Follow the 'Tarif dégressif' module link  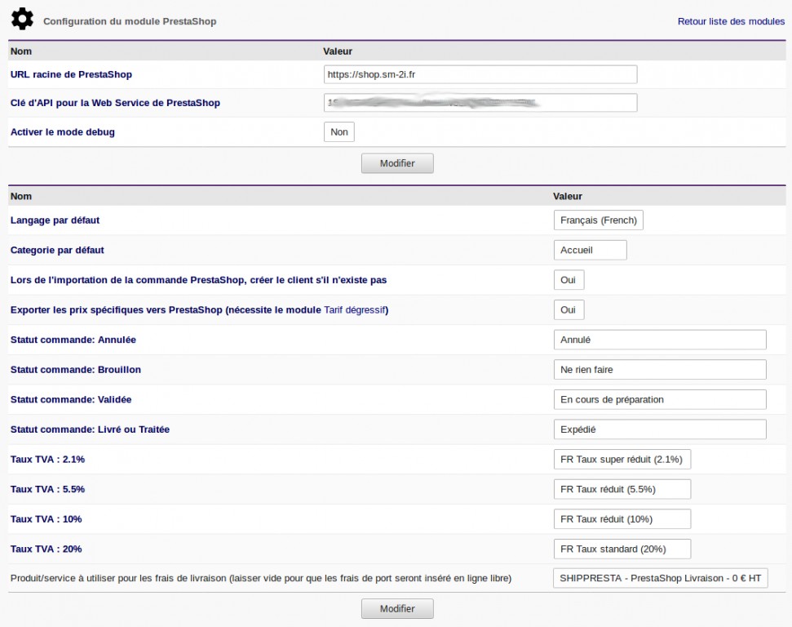pos(356,310)
